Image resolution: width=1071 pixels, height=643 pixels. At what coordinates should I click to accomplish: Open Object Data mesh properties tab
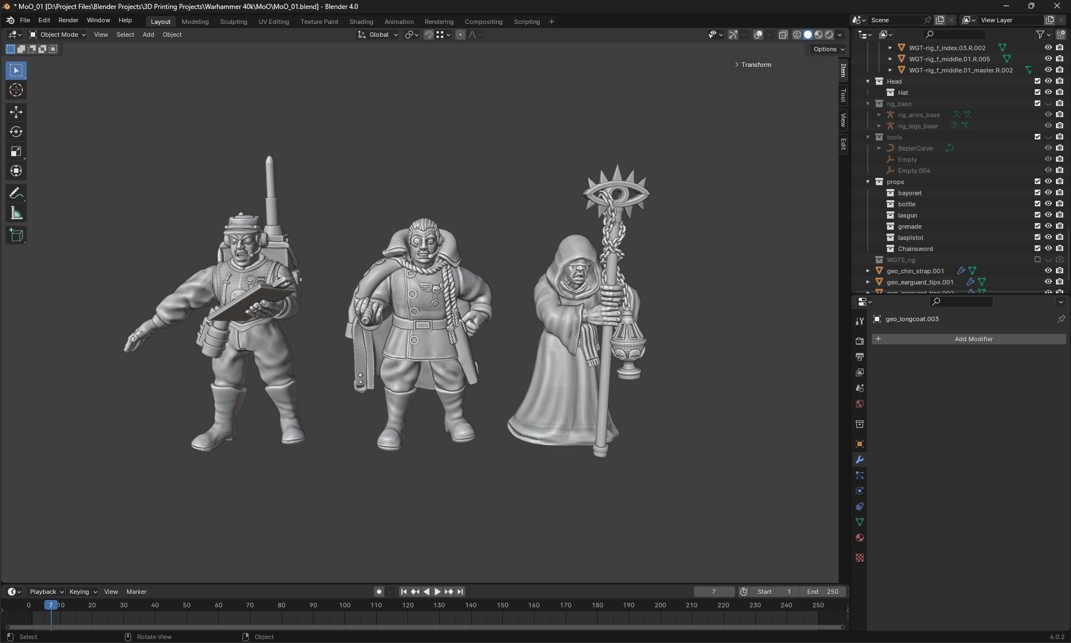tap(860, 522)
